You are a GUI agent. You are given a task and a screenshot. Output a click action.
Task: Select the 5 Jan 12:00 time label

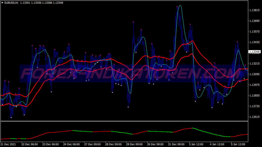238,144
